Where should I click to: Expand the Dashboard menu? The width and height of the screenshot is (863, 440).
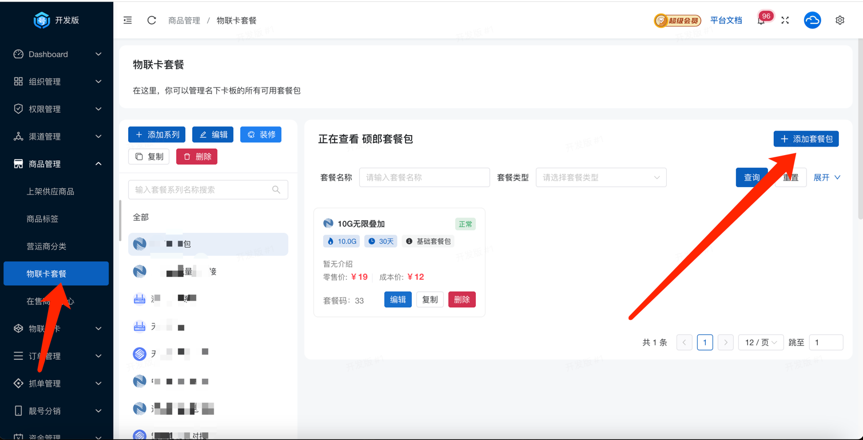click(57, 54)
